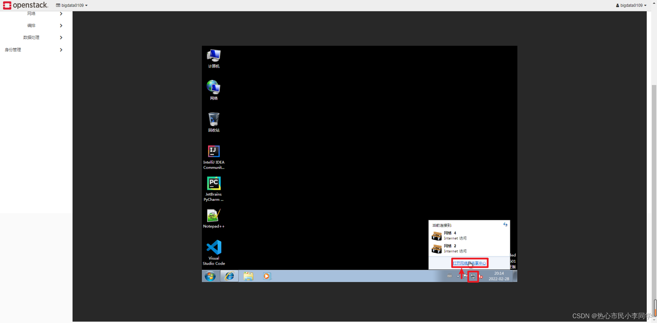Open the bigdata0109 project dropdown
657x323 pixels.
(x=72, y=5)
